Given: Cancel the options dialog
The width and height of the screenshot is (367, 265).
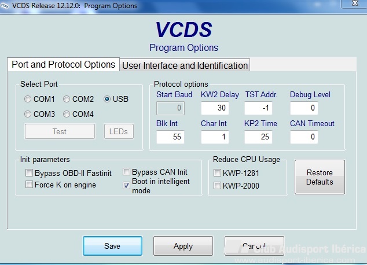Looking at the screenshot, I should coord(254,246).
